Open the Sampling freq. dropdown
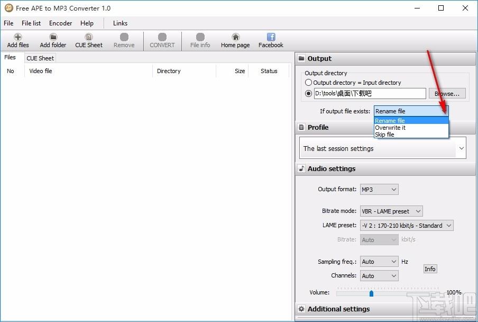This screenshot has width=478, height=322. (x=379, y=262)
